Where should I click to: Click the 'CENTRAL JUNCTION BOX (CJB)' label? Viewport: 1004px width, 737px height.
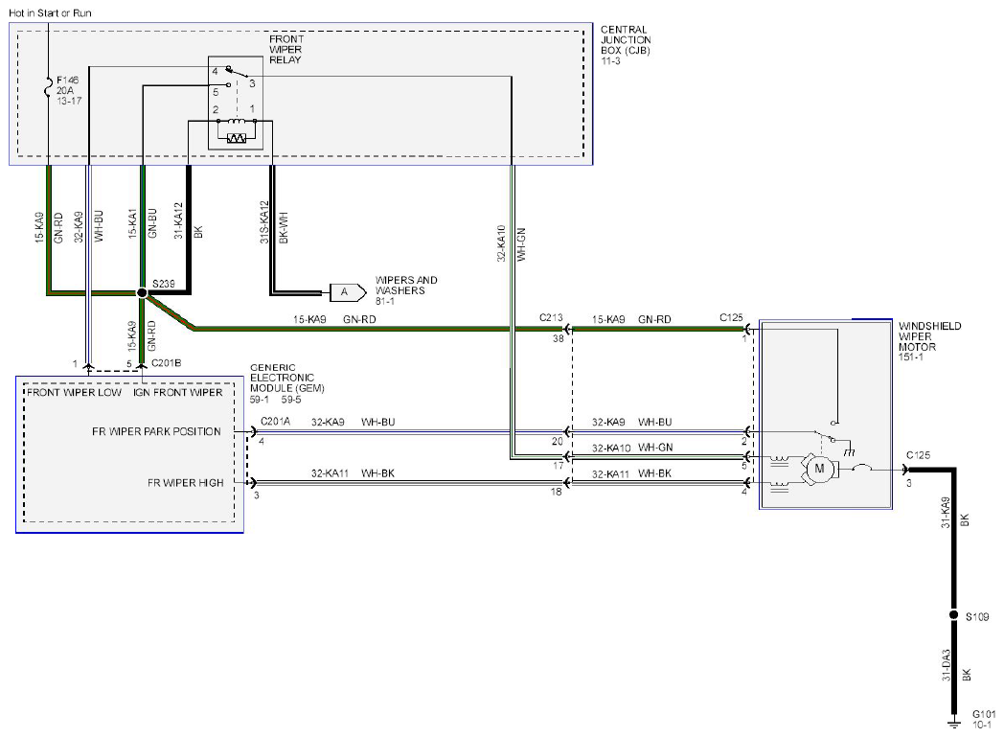[x=626, y=40]
